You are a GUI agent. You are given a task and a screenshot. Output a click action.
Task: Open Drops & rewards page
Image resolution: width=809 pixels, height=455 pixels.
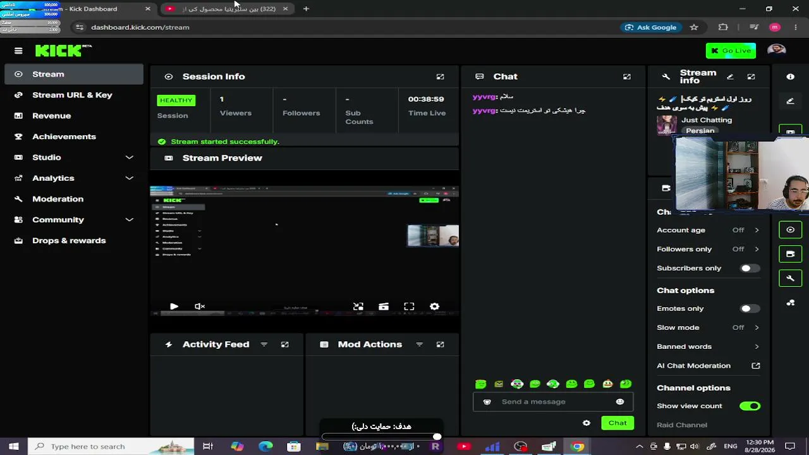pos(75,241)
